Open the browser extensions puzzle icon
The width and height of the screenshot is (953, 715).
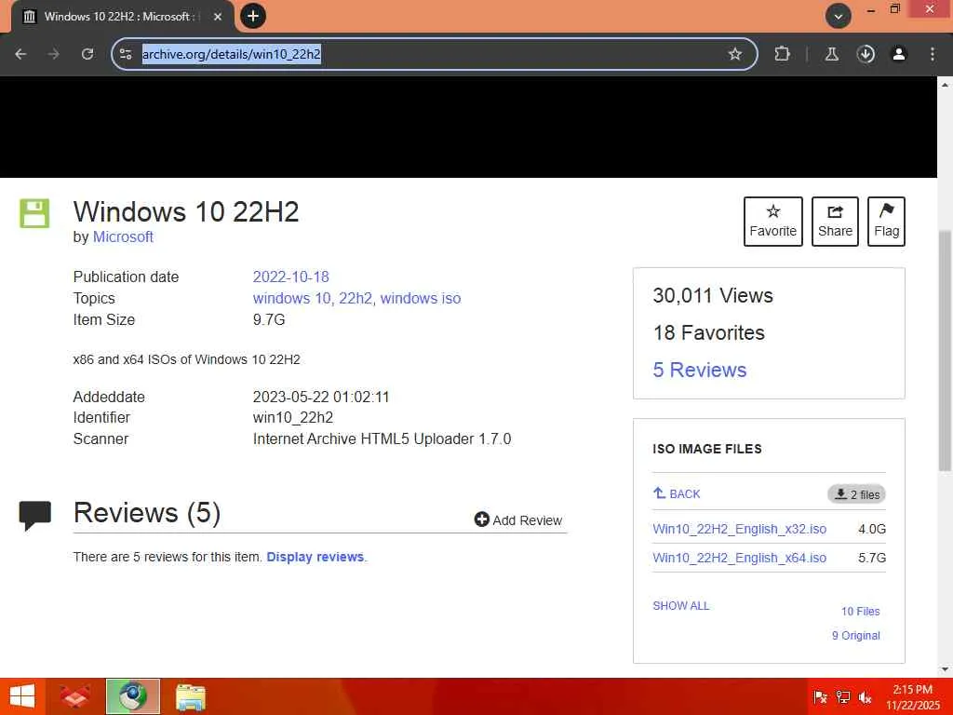(x=782, y=54)
